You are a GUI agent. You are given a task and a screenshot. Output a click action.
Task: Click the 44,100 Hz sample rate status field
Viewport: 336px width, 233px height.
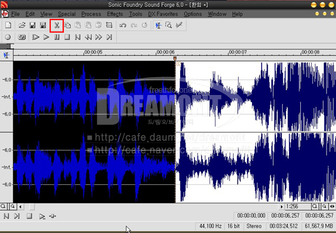[211, 226]
